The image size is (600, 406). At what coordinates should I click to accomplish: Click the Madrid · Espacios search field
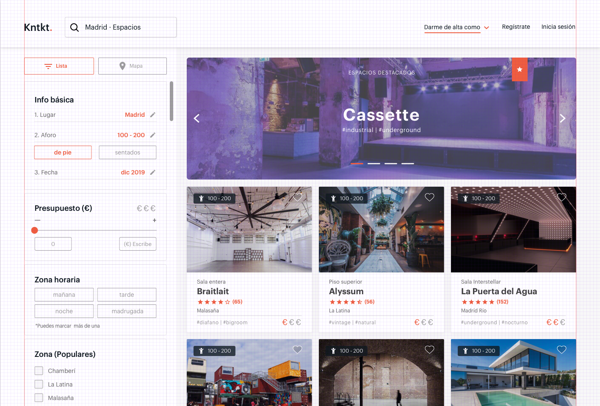pos(127,28)
